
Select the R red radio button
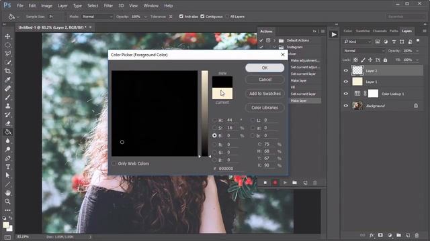click(x=214, y=145)
